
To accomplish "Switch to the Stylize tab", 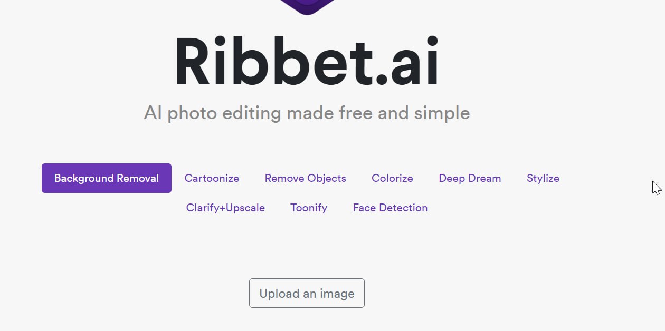I will coord(543,178).
